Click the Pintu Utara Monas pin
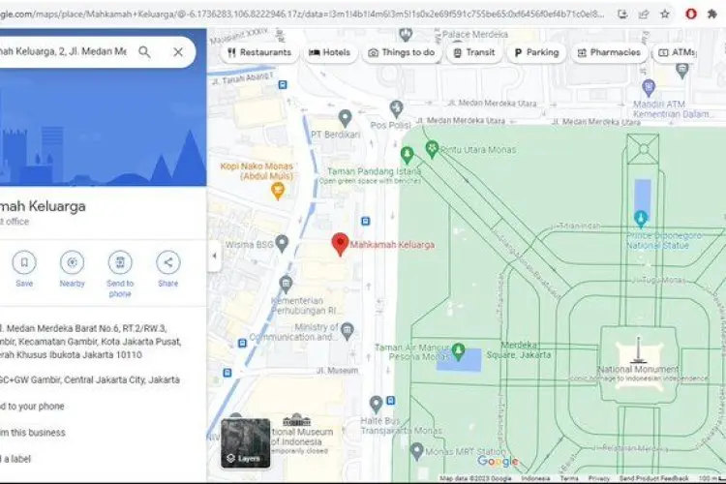 point(432,149)
